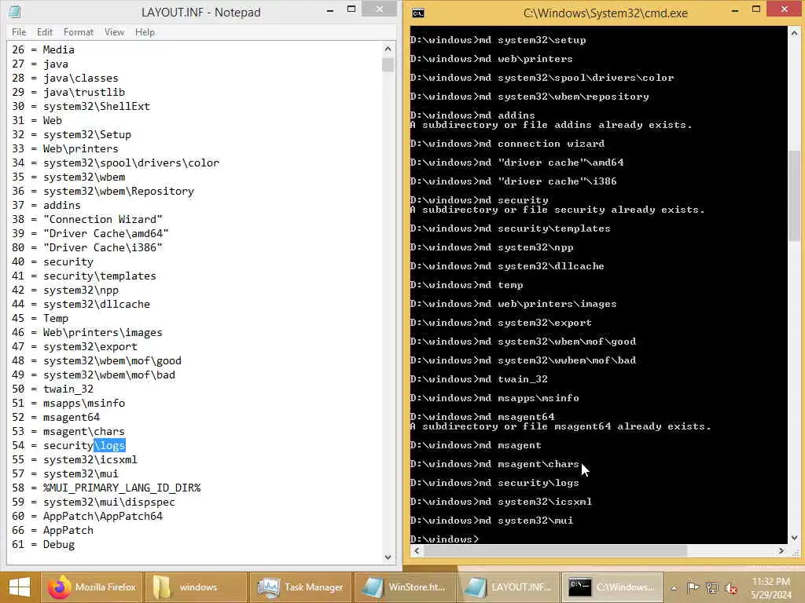Click line "AppPatch\AppPatch64" in Notepad

(86, 516)
